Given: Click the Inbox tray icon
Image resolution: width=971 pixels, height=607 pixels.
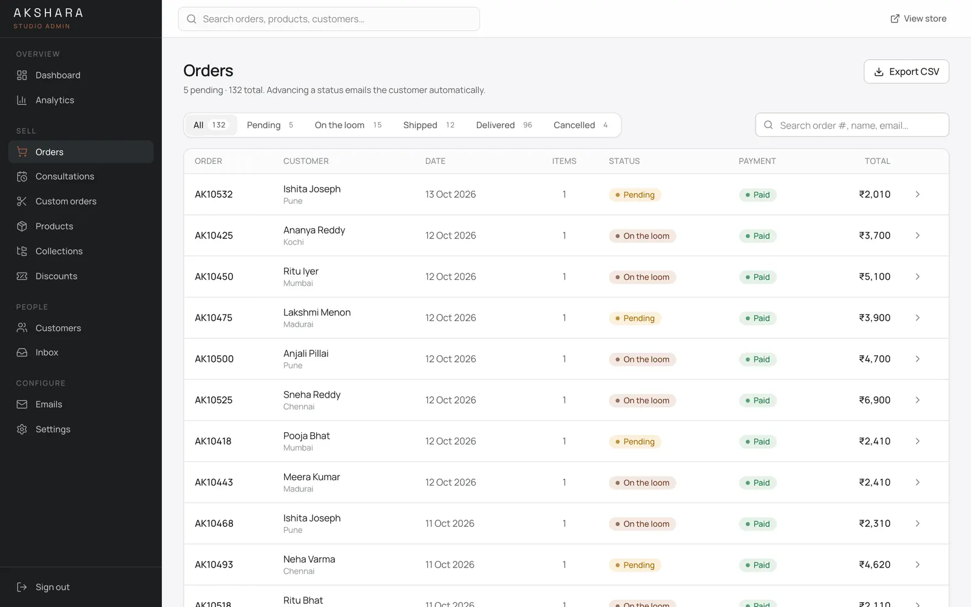Looking at the screenshot, I should (x=22, y=353).
